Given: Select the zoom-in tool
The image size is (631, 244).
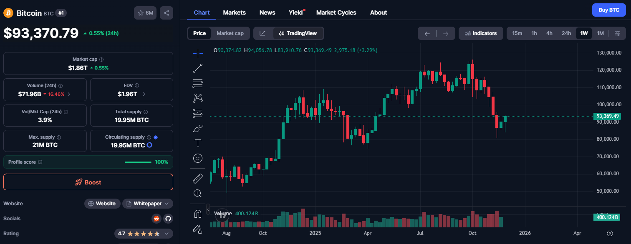Looking at the screenshot, I should pos(198,193).
